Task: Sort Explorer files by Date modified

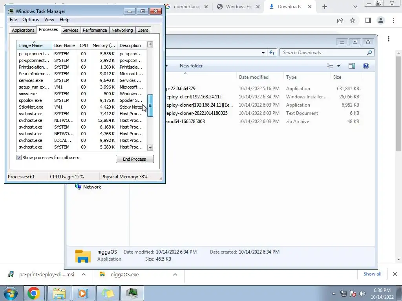Action: click(260, 77)
